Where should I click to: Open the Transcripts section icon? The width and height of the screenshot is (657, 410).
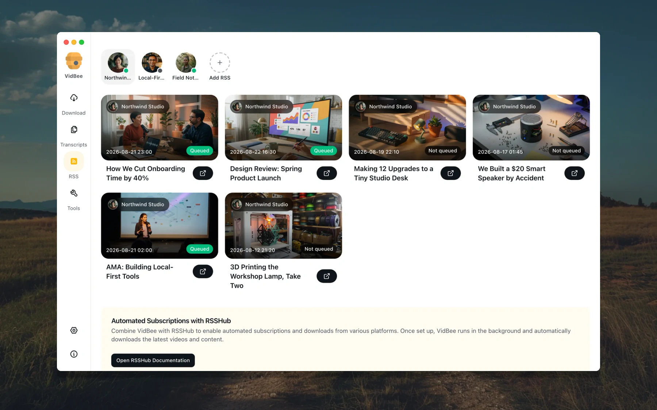74,129
